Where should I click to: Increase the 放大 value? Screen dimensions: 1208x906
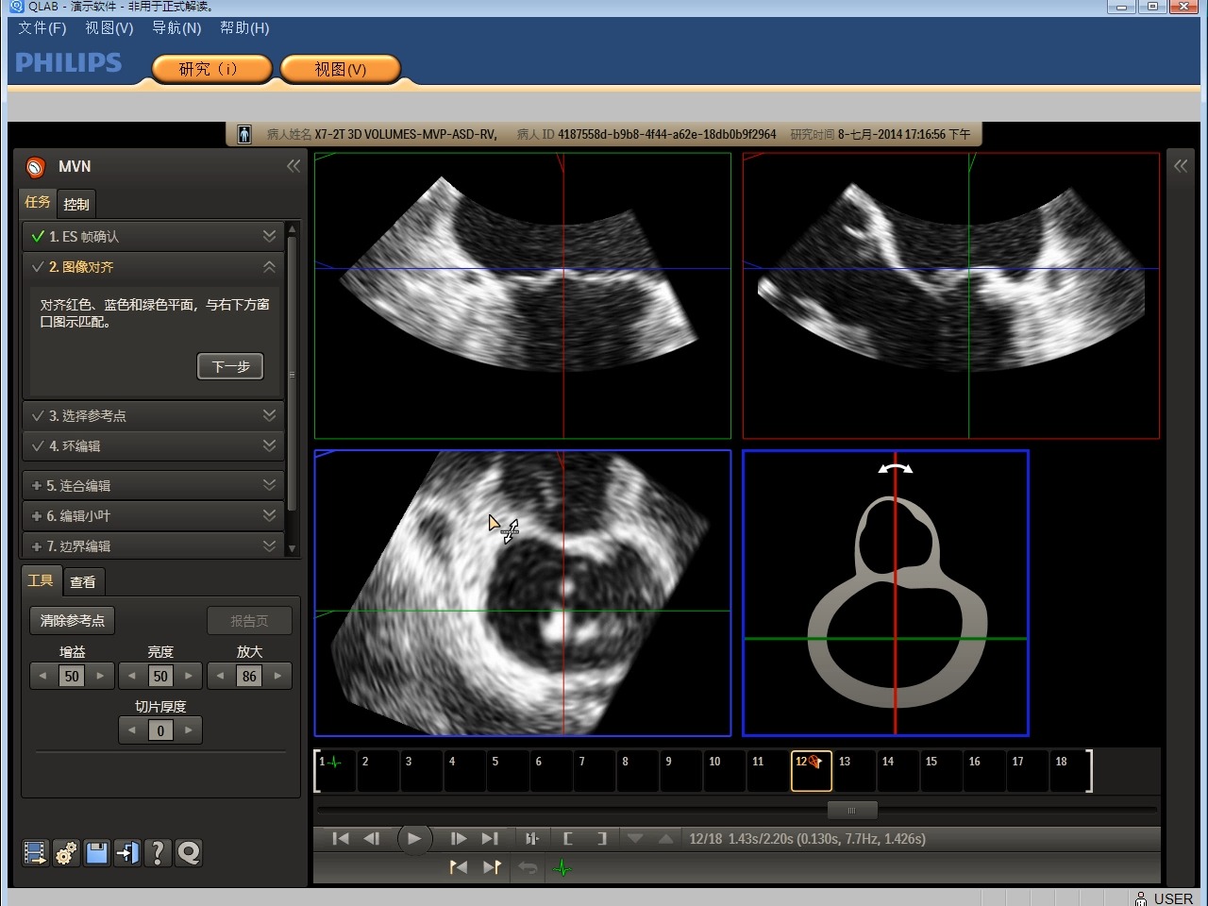(277, 676)
